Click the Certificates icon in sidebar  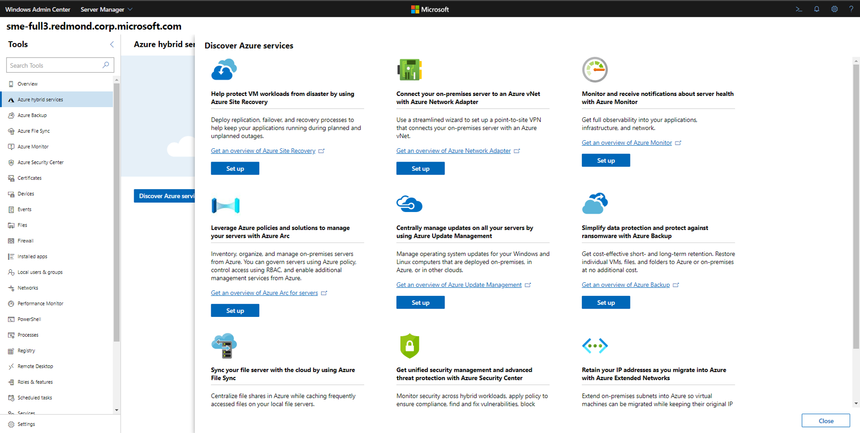[11, 178]
